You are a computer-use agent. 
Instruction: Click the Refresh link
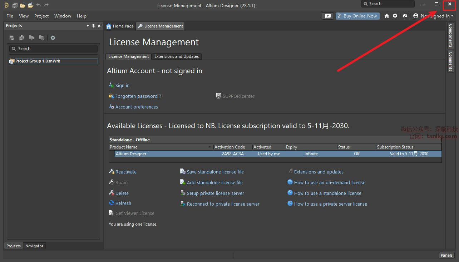point(123,203)
